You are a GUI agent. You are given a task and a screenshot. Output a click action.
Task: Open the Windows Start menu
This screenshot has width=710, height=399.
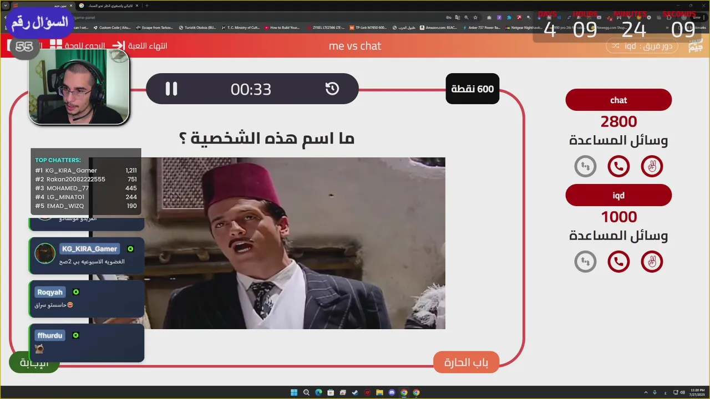click(294, 392)
